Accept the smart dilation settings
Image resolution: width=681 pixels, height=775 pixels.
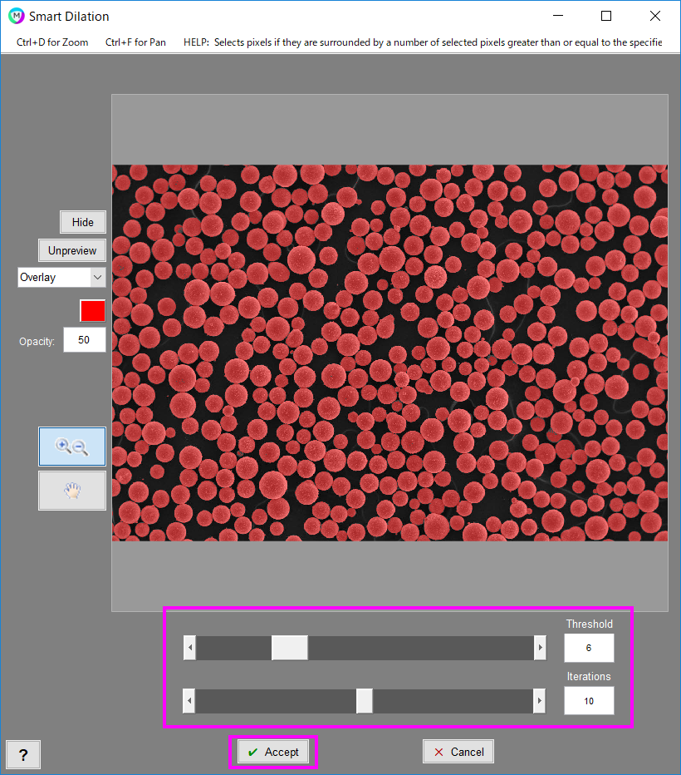pyautogui.click(x=273, y=752)
